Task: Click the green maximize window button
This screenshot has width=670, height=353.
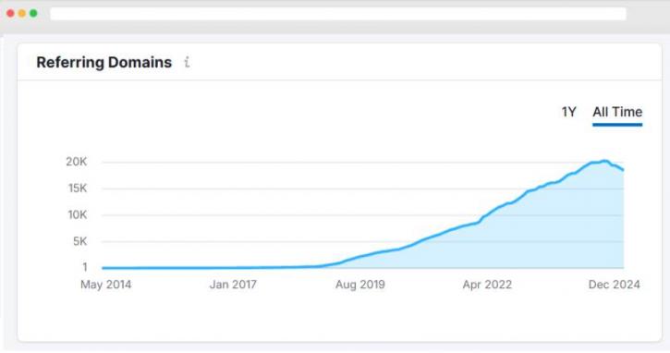Action: point(33,13)
